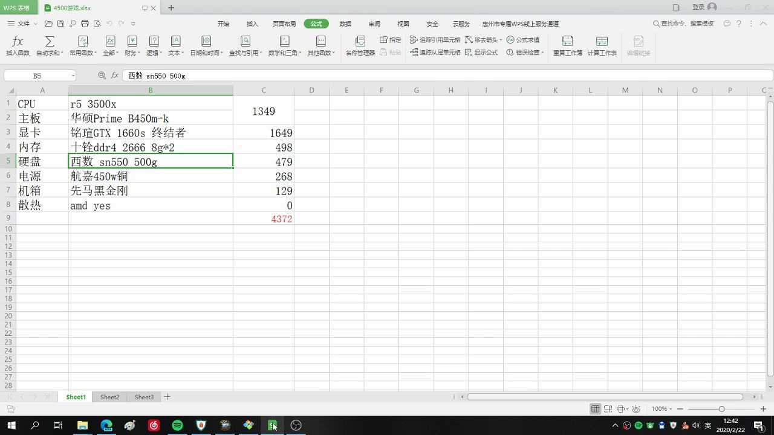Open the 其他函数 other functions icon
The height and width of the screenshot is (435, 774).
320,41
